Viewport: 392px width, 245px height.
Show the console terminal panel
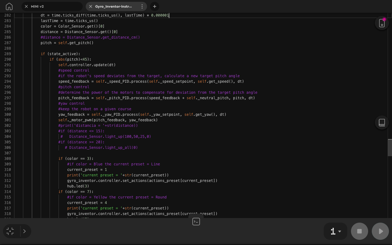[196, 221]
